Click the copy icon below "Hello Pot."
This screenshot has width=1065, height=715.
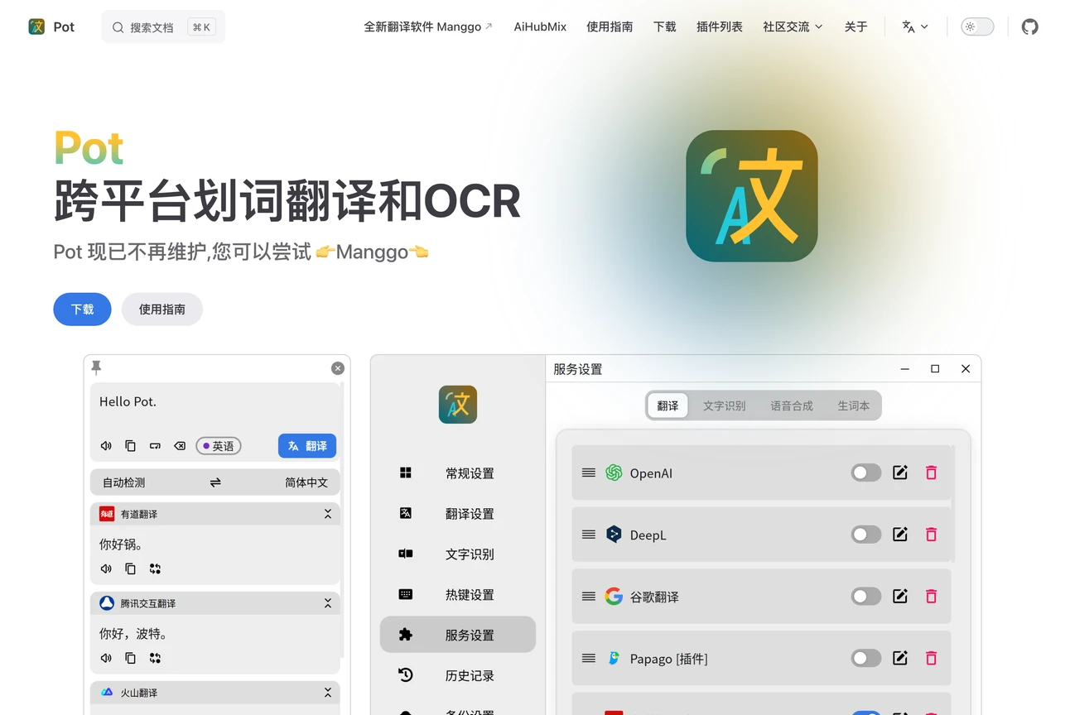point(130,446)
